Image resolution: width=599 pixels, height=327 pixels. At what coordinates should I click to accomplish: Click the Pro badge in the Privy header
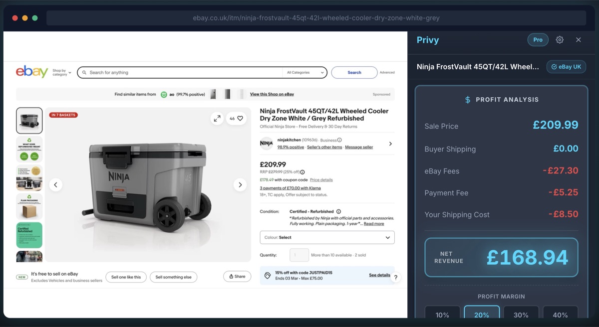click(538, 39)
